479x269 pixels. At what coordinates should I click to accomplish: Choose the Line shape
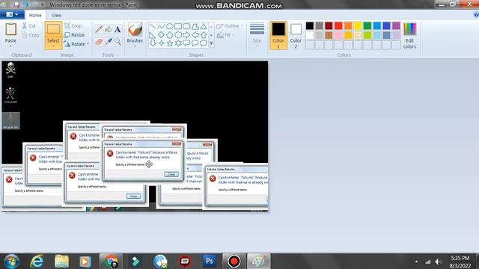(153, 27)
